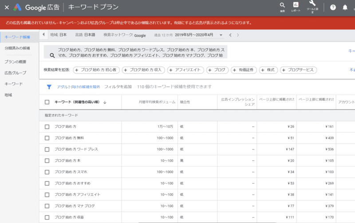The width and height of the screenshot is (355, 223).
Task: Go to previous period with the left chevron
Action: coord(230,35)
